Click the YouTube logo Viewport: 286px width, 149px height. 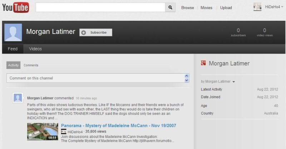pos(15,8)
